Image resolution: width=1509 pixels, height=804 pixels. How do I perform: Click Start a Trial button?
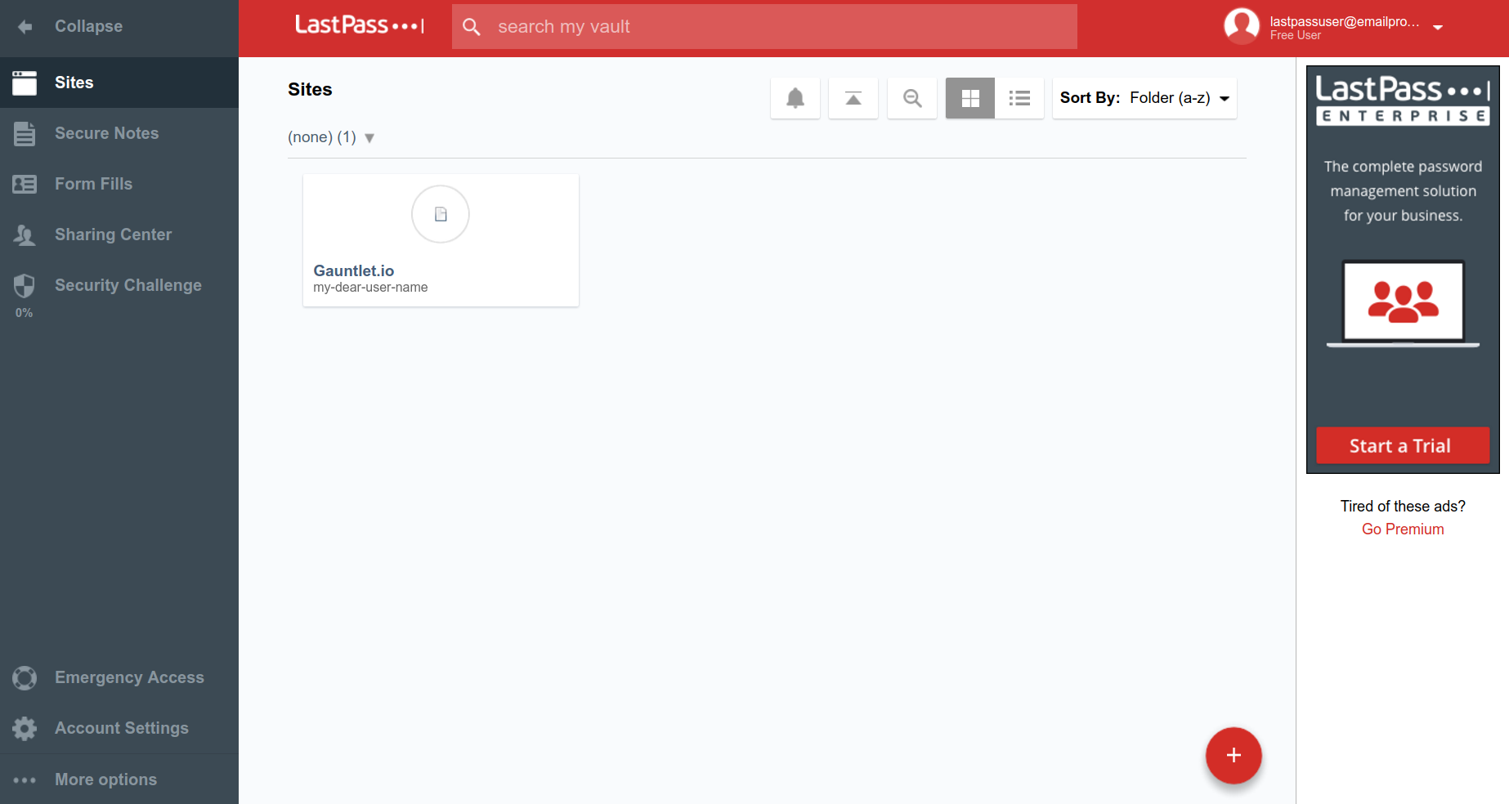[x=1403, y=446]
